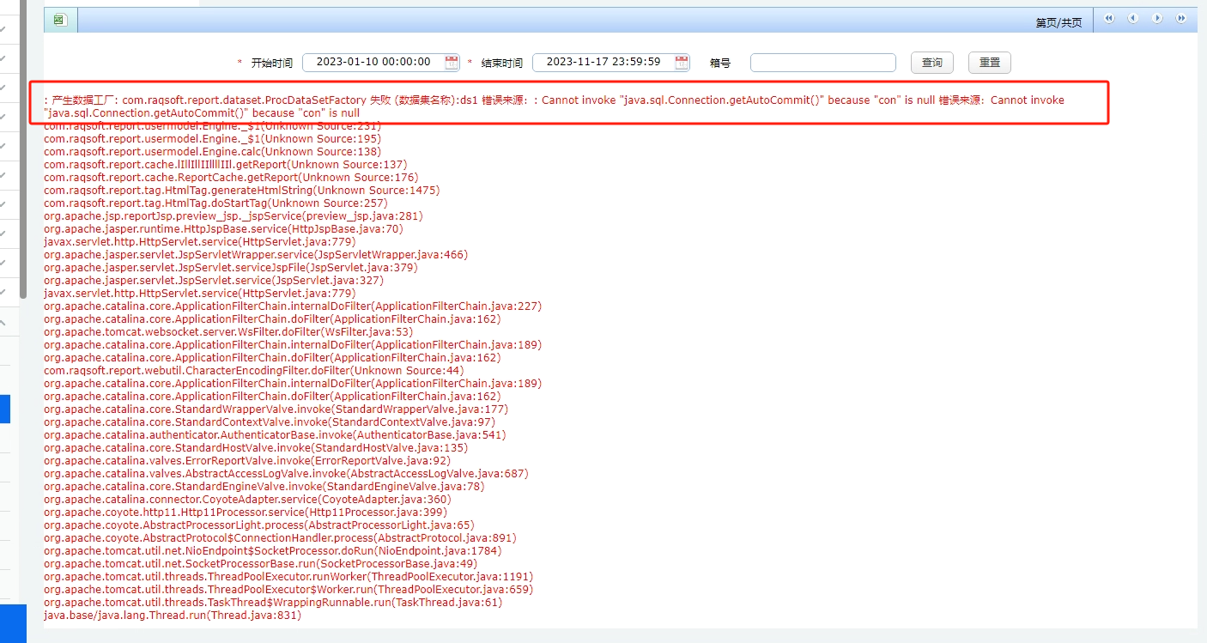Focus the 箱号 input box
The width and height of the screenshot is (1207, 643).
point(823,63)
